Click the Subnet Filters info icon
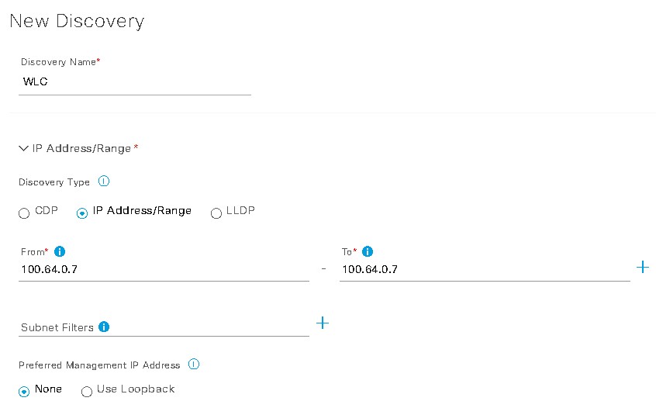Image resolution: width=656 pixels, height=408 pixels. pos(104,327)
